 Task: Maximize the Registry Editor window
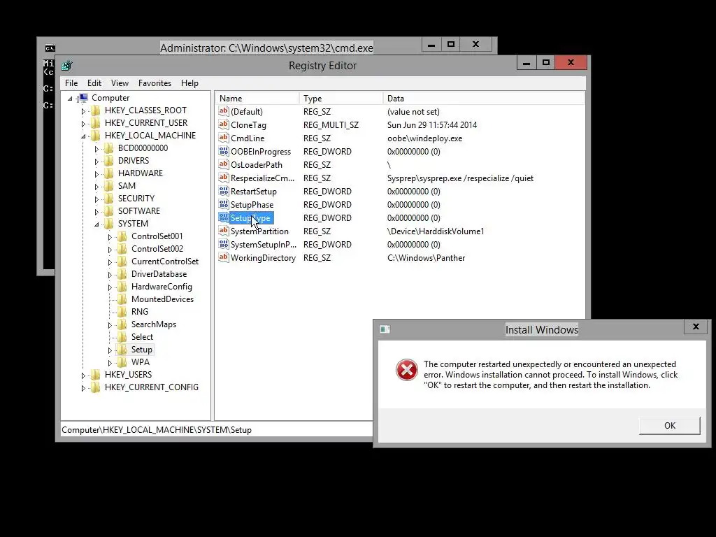coord(545,62)
